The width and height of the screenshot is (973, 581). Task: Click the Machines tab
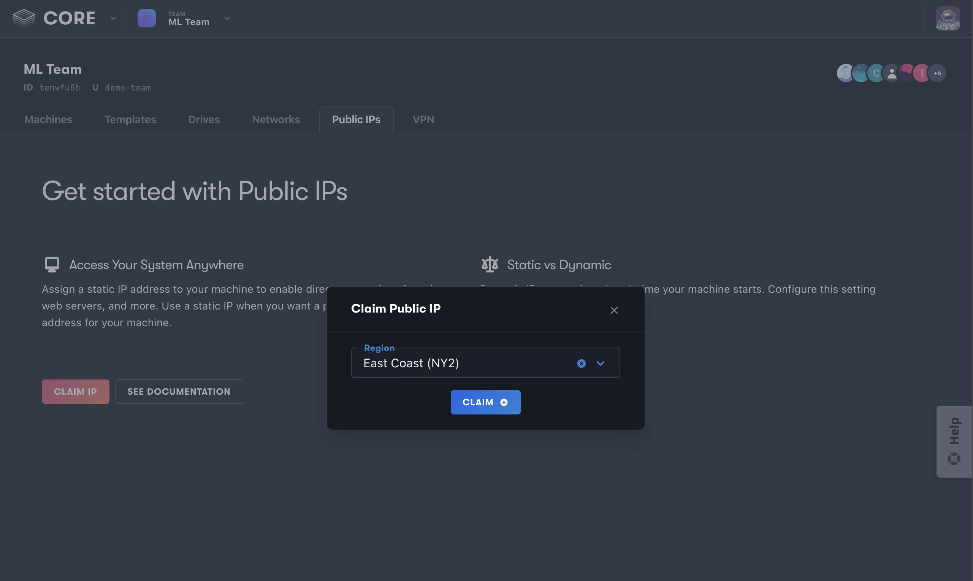[48, 119]
